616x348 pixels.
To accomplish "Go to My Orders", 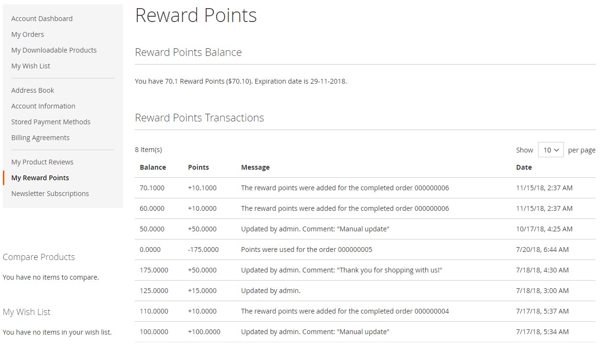I will (28, 34).
